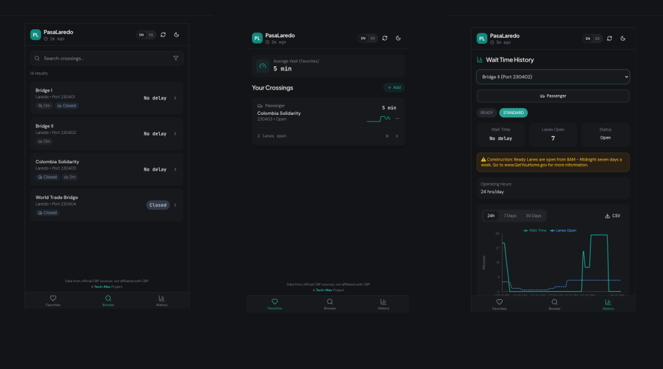The height and width of the screenshot is (369, 663).
Task: Open the Bridge II (Port 230402) dropdown
Action: [x=553, y=77]
